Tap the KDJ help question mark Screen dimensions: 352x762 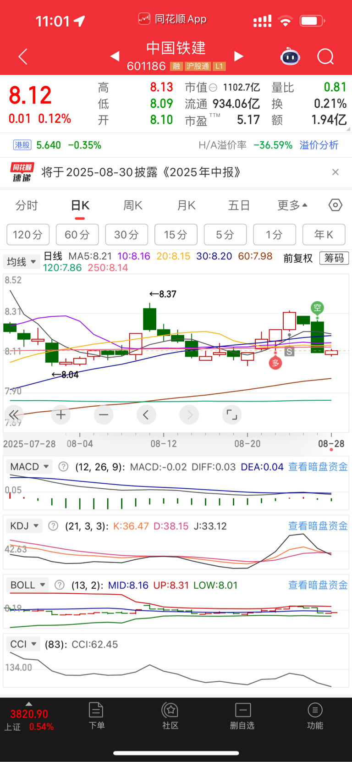click(x=53, y=526)
